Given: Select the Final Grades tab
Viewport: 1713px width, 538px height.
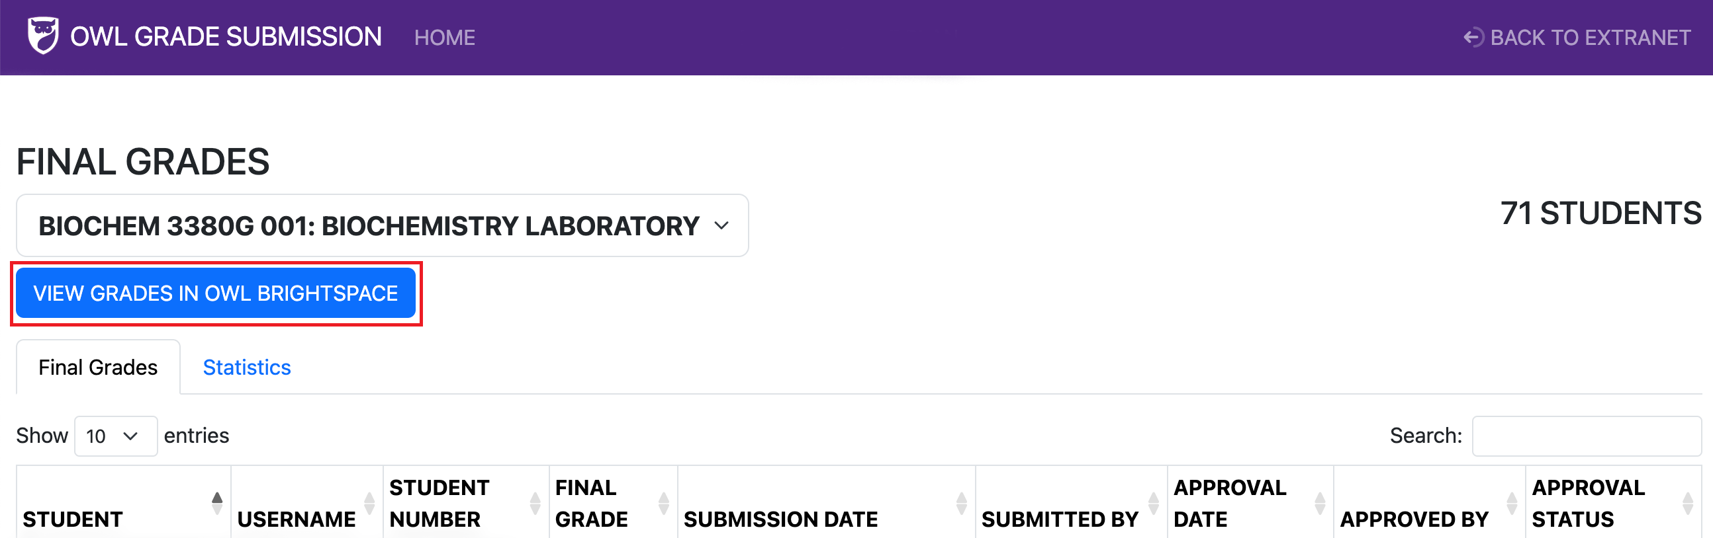Looking at the screenshot, I should tap(98, 366).
